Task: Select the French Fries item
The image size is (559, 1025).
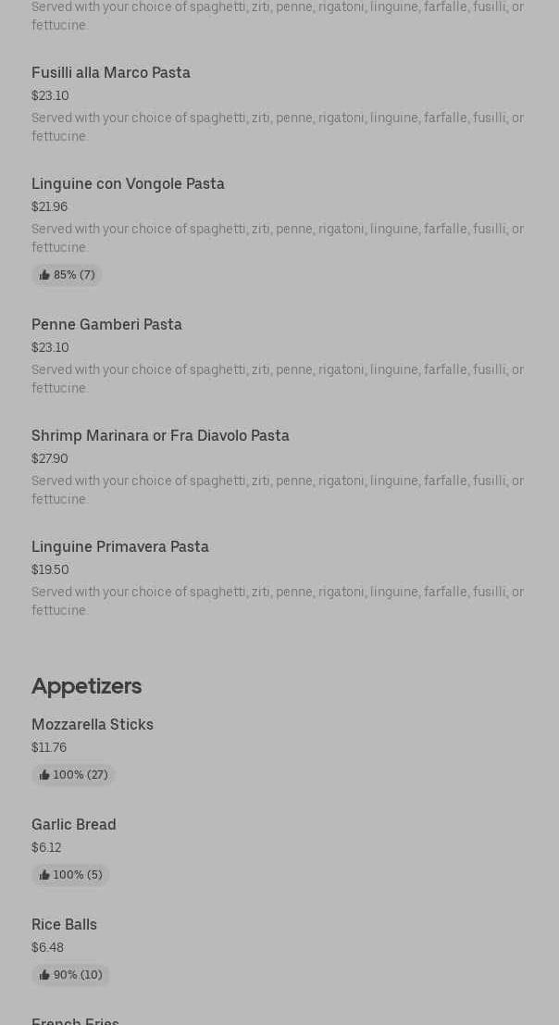Action: (x=75, y=1021)
